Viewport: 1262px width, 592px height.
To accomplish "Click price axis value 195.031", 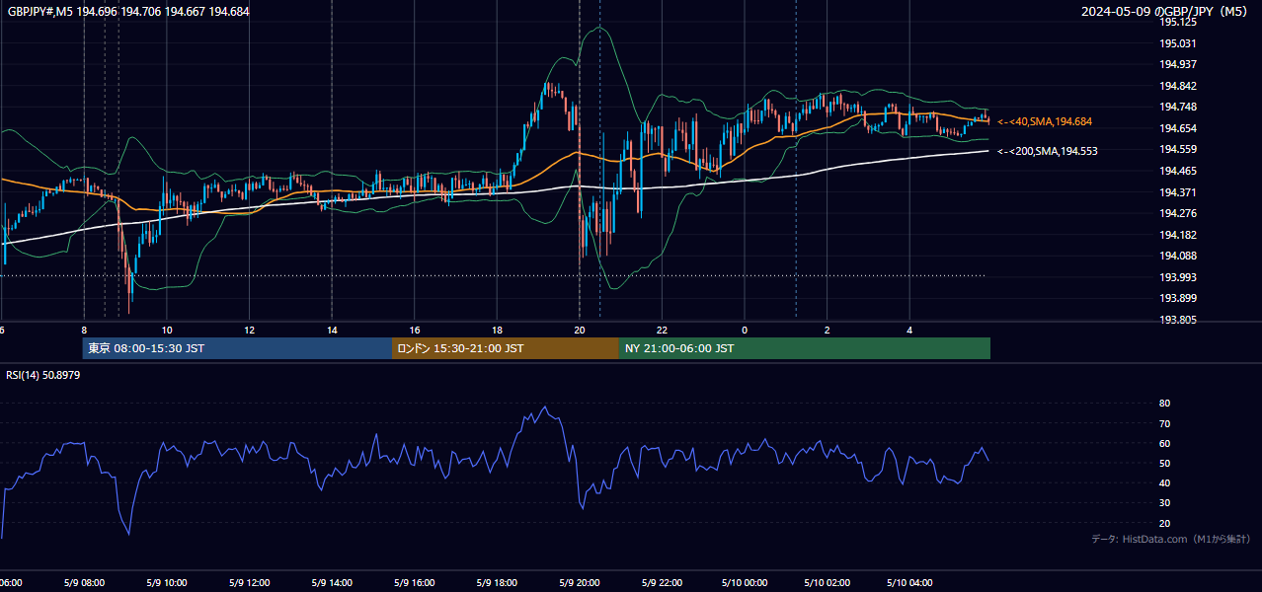I will [1177, 43].
